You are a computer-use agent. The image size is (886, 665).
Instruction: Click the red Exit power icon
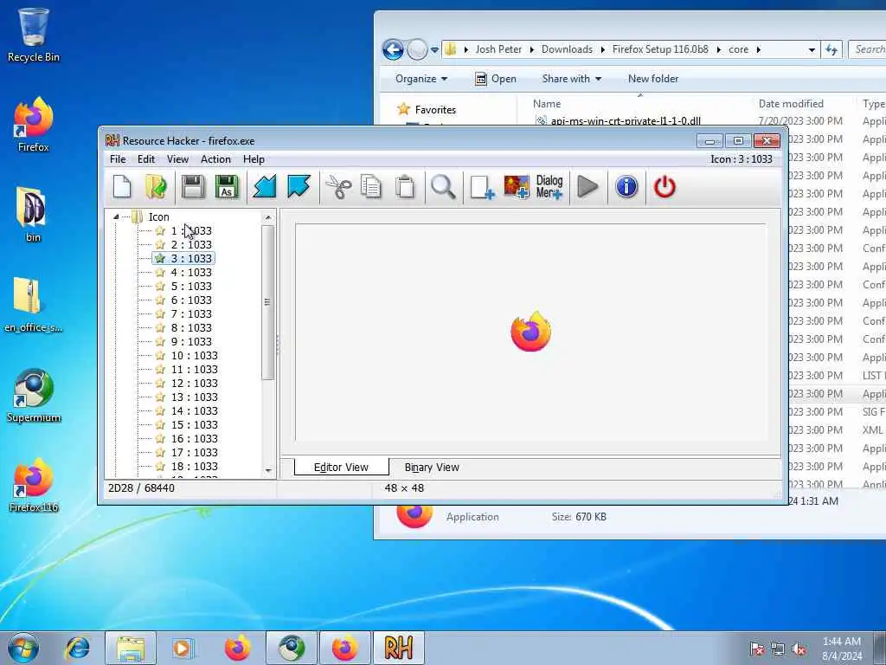(664, 187)
